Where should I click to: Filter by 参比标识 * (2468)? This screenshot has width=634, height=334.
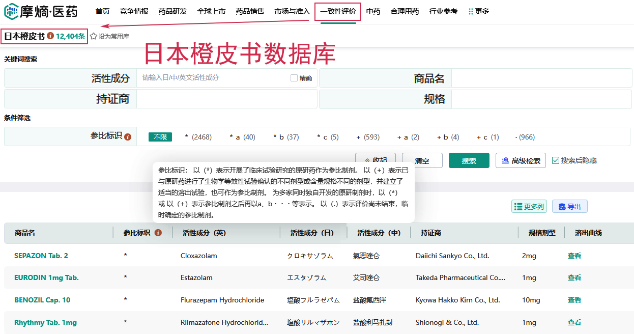(198, 137)
